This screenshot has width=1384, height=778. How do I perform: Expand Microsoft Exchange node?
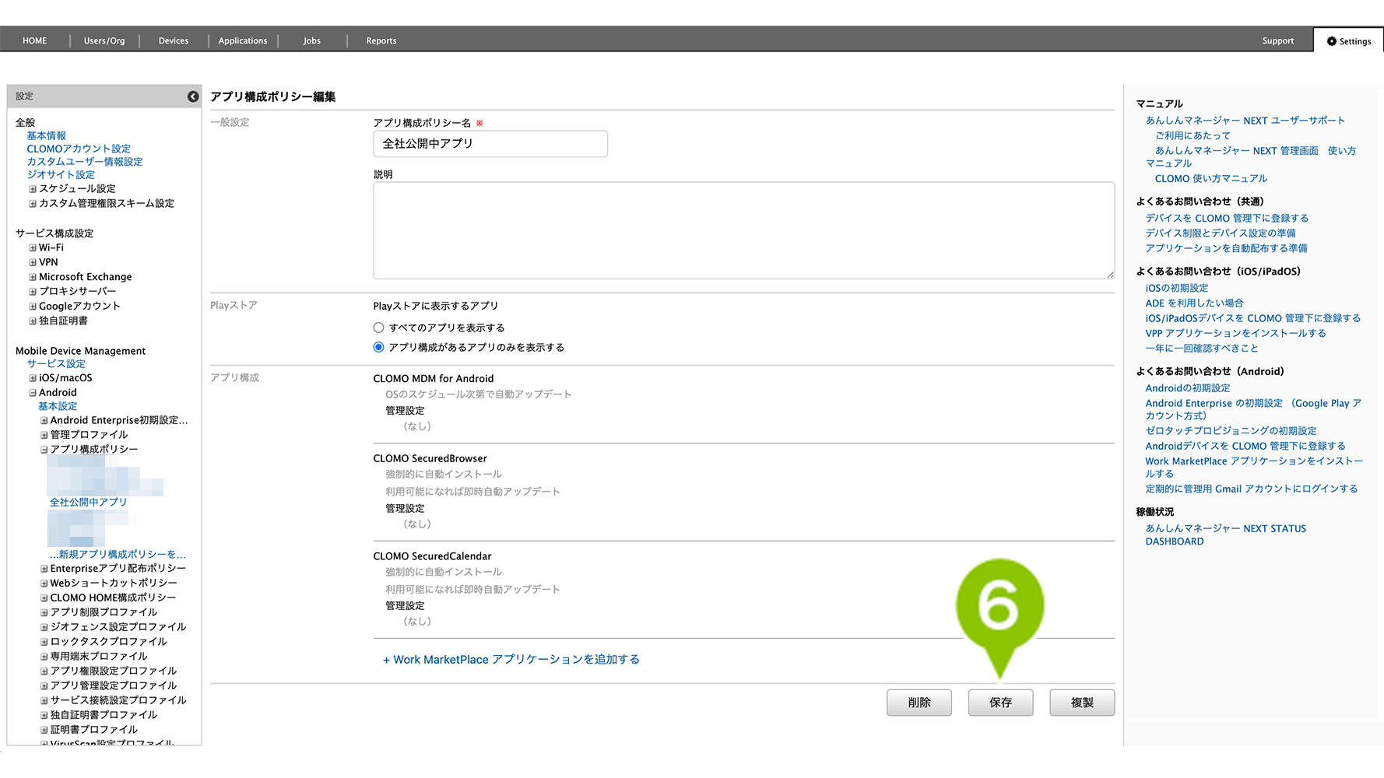point(33,277)
